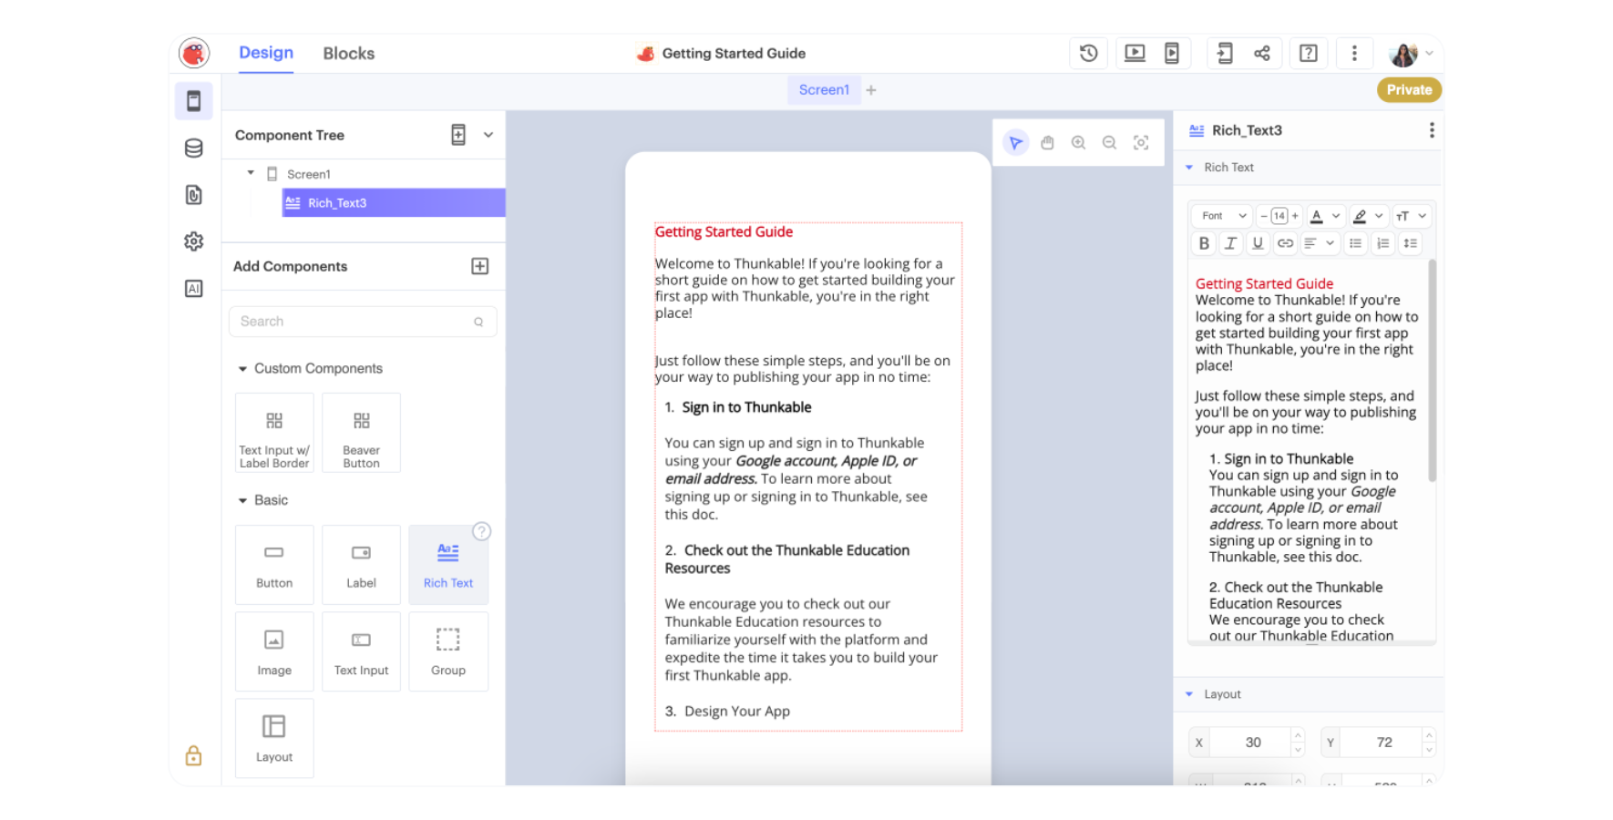Toggle Italic formatting
The image size is (1613, 820).
[1231, 243]
